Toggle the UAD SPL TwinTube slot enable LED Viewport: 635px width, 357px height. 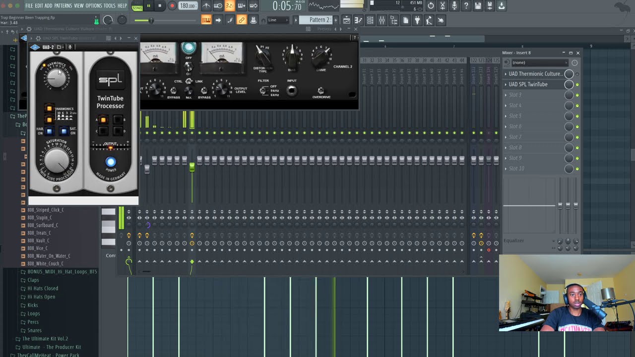tap(577, 85)
